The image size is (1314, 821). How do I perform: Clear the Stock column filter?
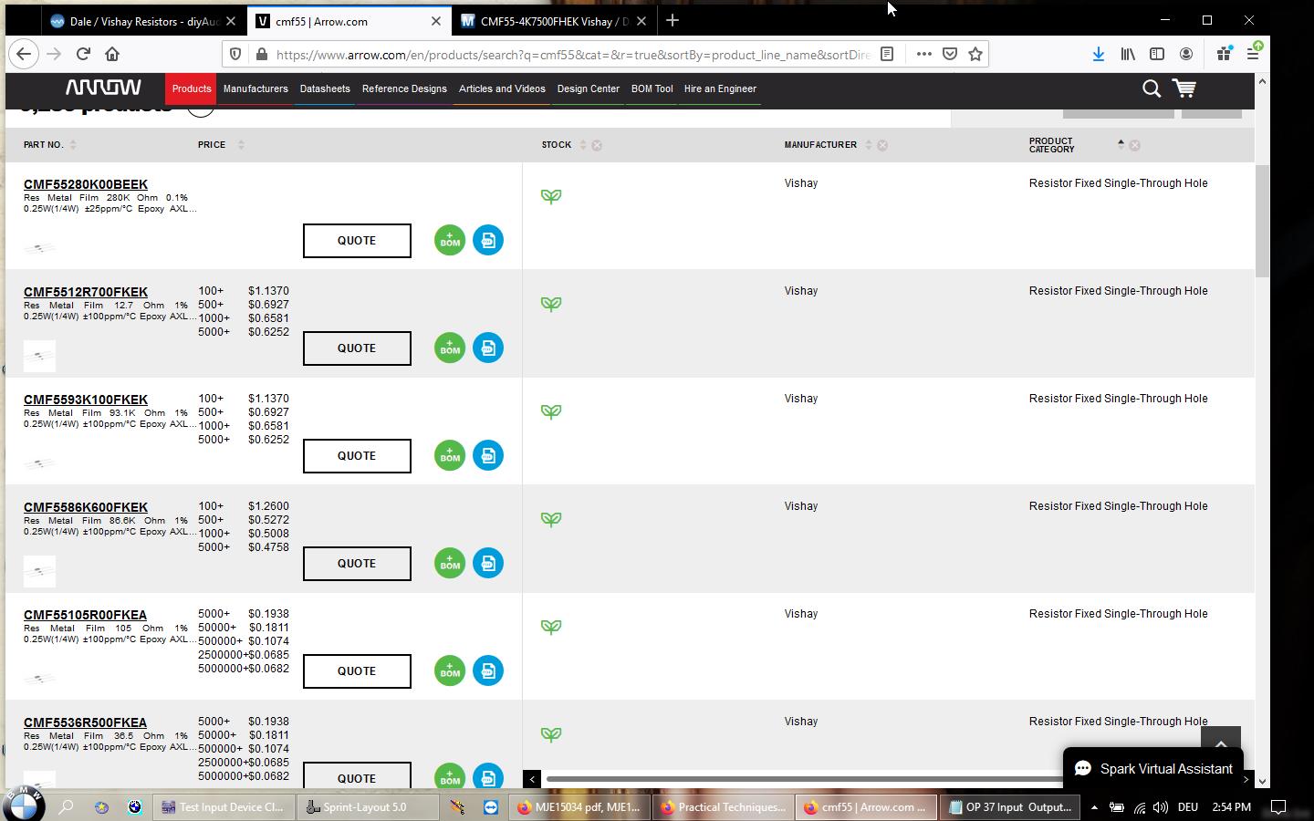click(x=597, y=145)
